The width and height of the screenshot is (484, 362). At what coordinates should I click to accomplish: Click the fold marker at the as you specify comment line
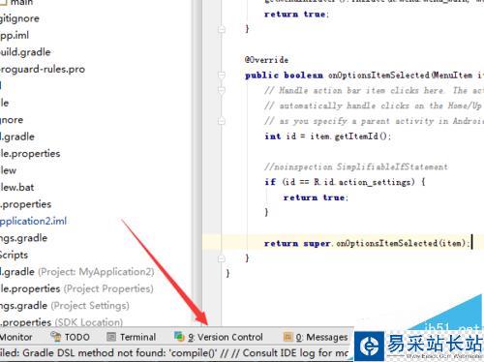click(x=222, y=121)
